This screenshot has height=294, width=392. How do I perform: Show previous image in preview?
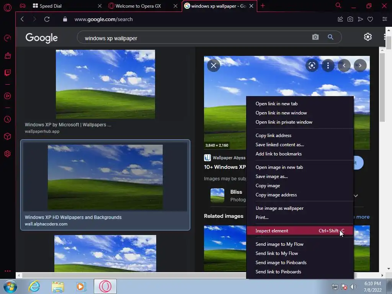(344, 65)
